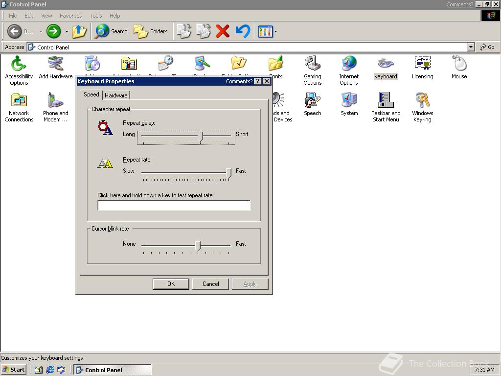Open Fonts folder icon
501x376 pixels.
point(276,68)
